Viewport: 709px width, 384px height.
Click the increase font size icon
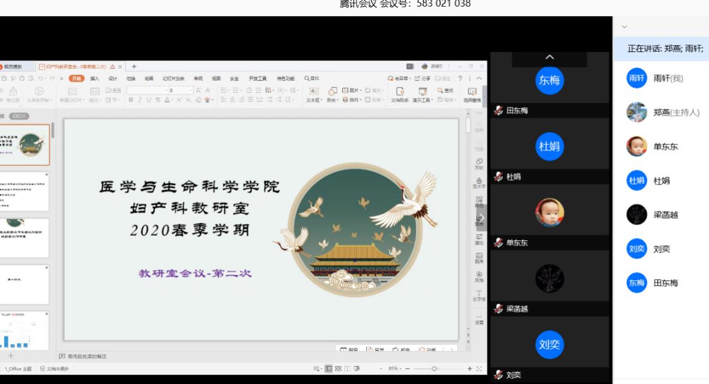(199, 90)
